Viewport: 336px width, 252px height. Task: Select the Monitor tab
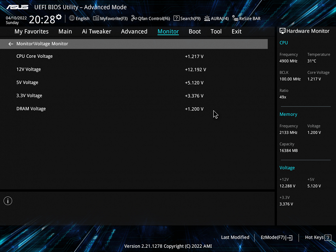point(168,31)
